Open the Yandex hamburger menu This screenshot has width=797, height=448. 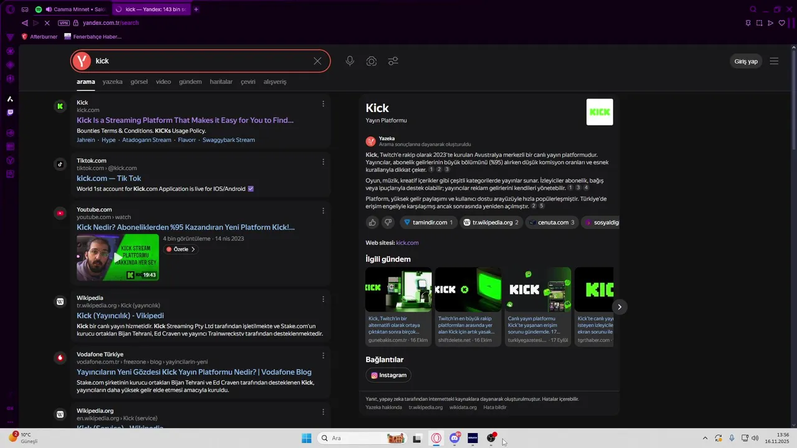[774, 61]
